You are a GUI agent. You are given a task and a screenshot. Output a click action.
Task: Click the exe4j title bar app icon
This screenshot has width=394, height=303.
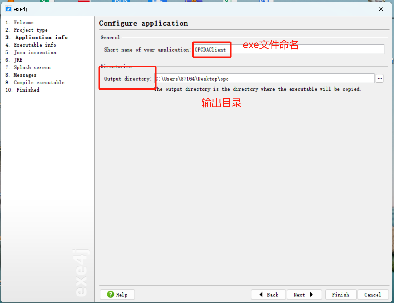pos(8,9)
